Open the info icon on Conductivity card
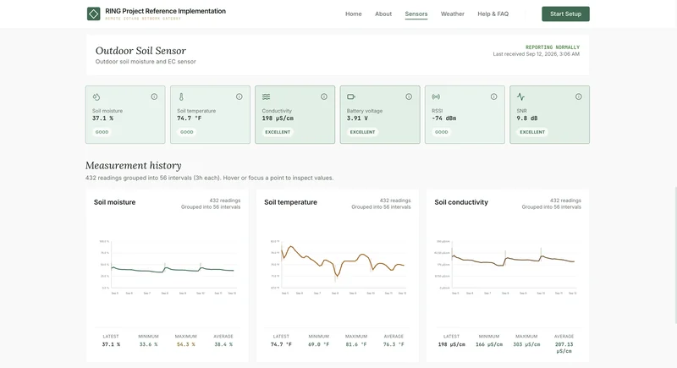This screenshot has width=677, height=368. pyautogui.click(x=324, y=96)
